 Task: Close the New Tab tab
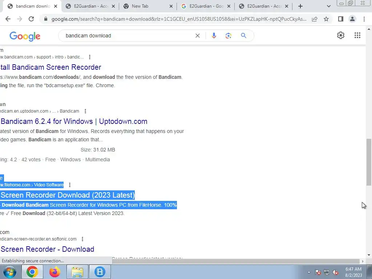[171, 6]
